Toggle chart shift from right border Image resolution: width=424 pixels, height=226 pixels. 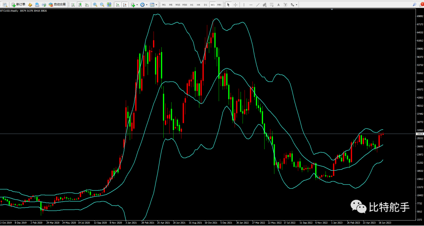coord(125,5)
